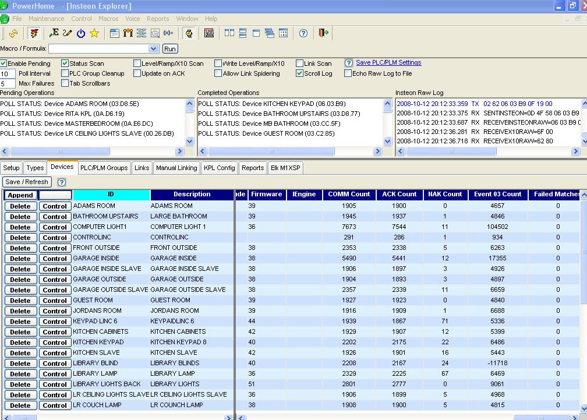Click the PowerHome icon beside File menu

tap(5, 19)
